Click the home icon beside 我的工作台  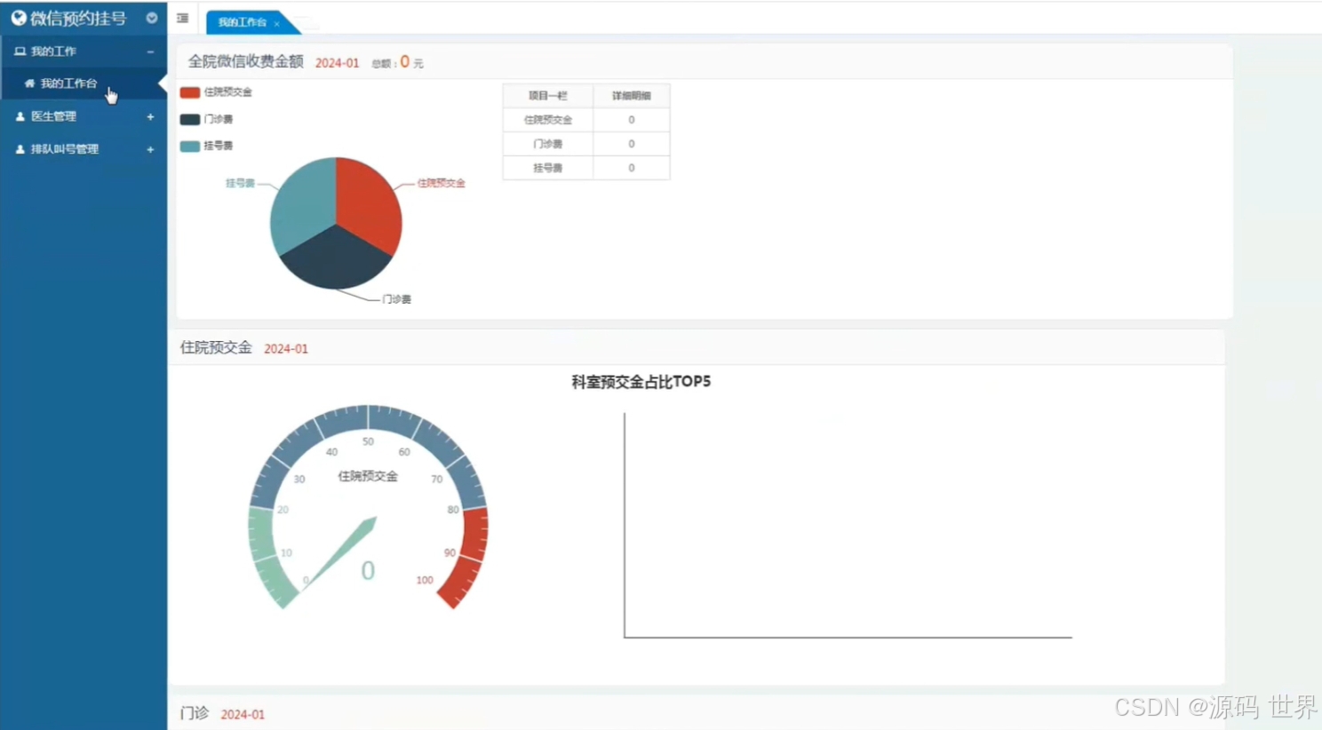[x=29, y=83]
